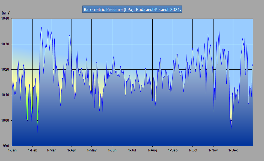Screen dimensions: 264x161
Task: Select the 1-Feb date label
Action: coord(32,150)
